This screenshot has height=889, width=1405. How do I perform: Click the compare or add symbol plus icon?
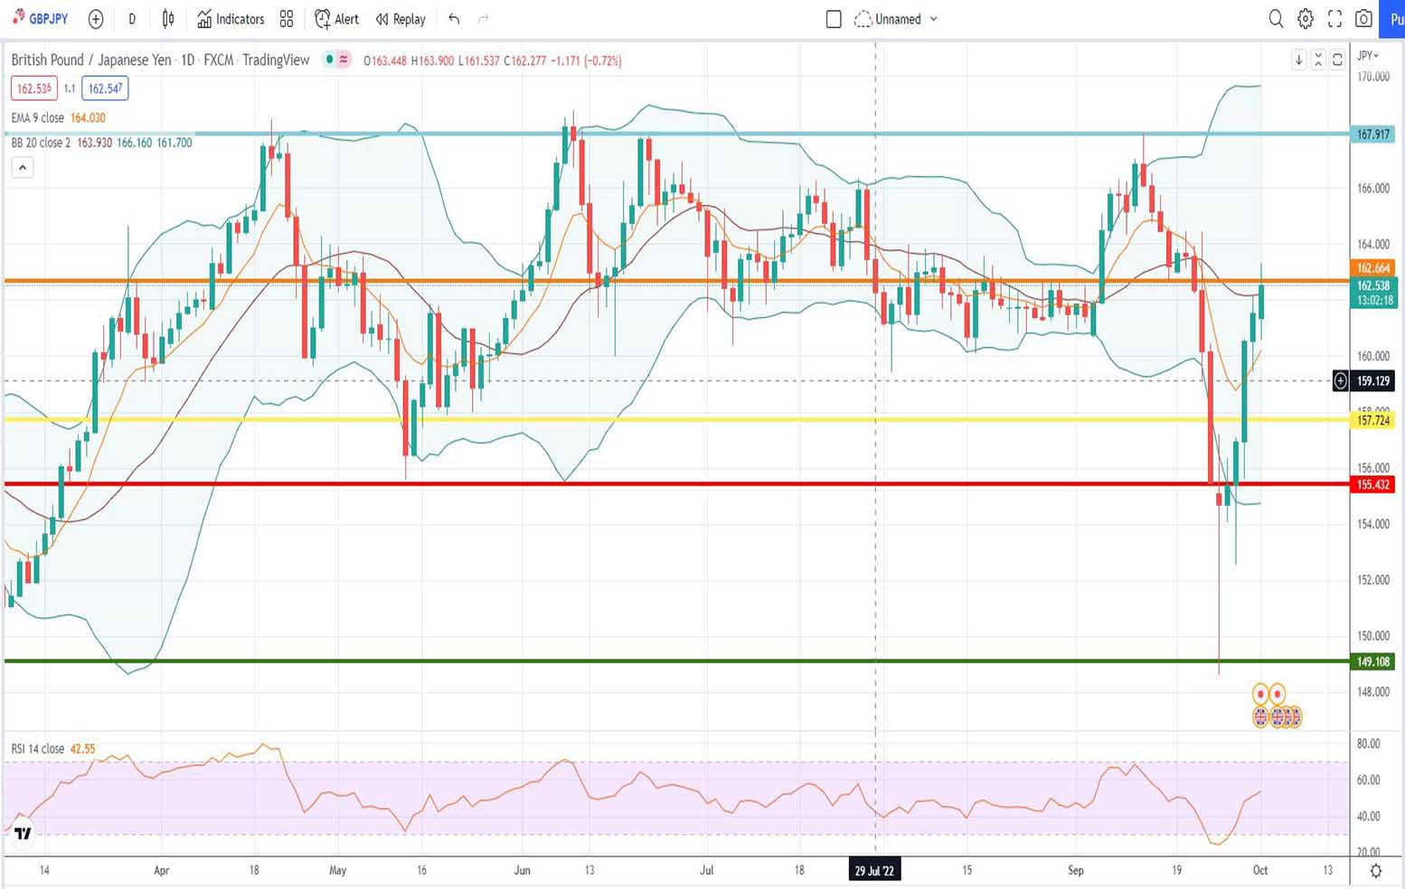click(x=96, y=19)
